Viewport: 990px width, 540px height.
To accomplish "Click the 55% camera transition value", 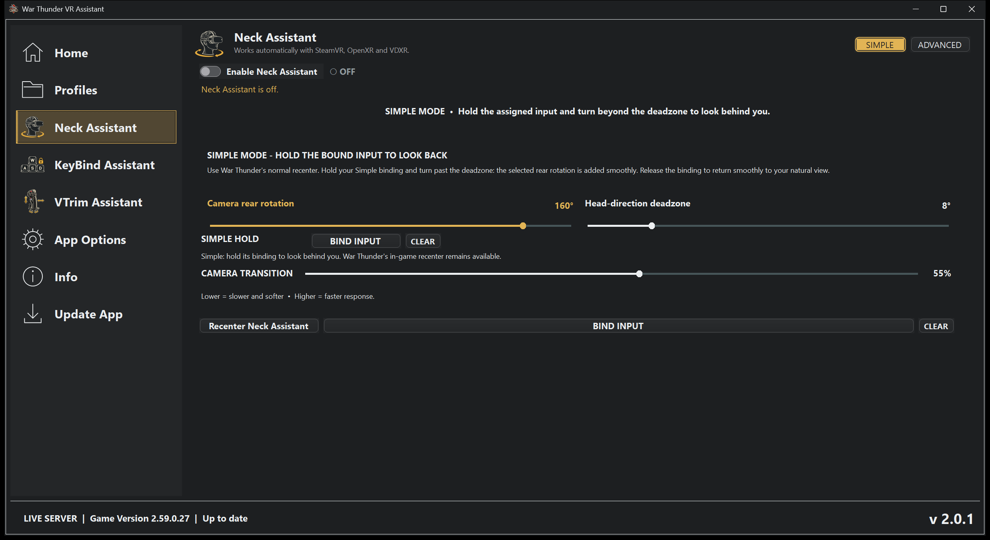I will coord(942,273).
